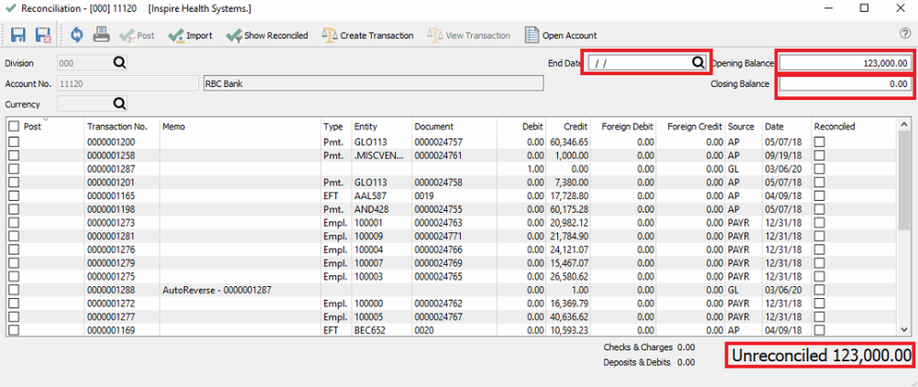918x387 pixels.
Task: Click the grid scrollbar down arrow
Action: [904, 329]
